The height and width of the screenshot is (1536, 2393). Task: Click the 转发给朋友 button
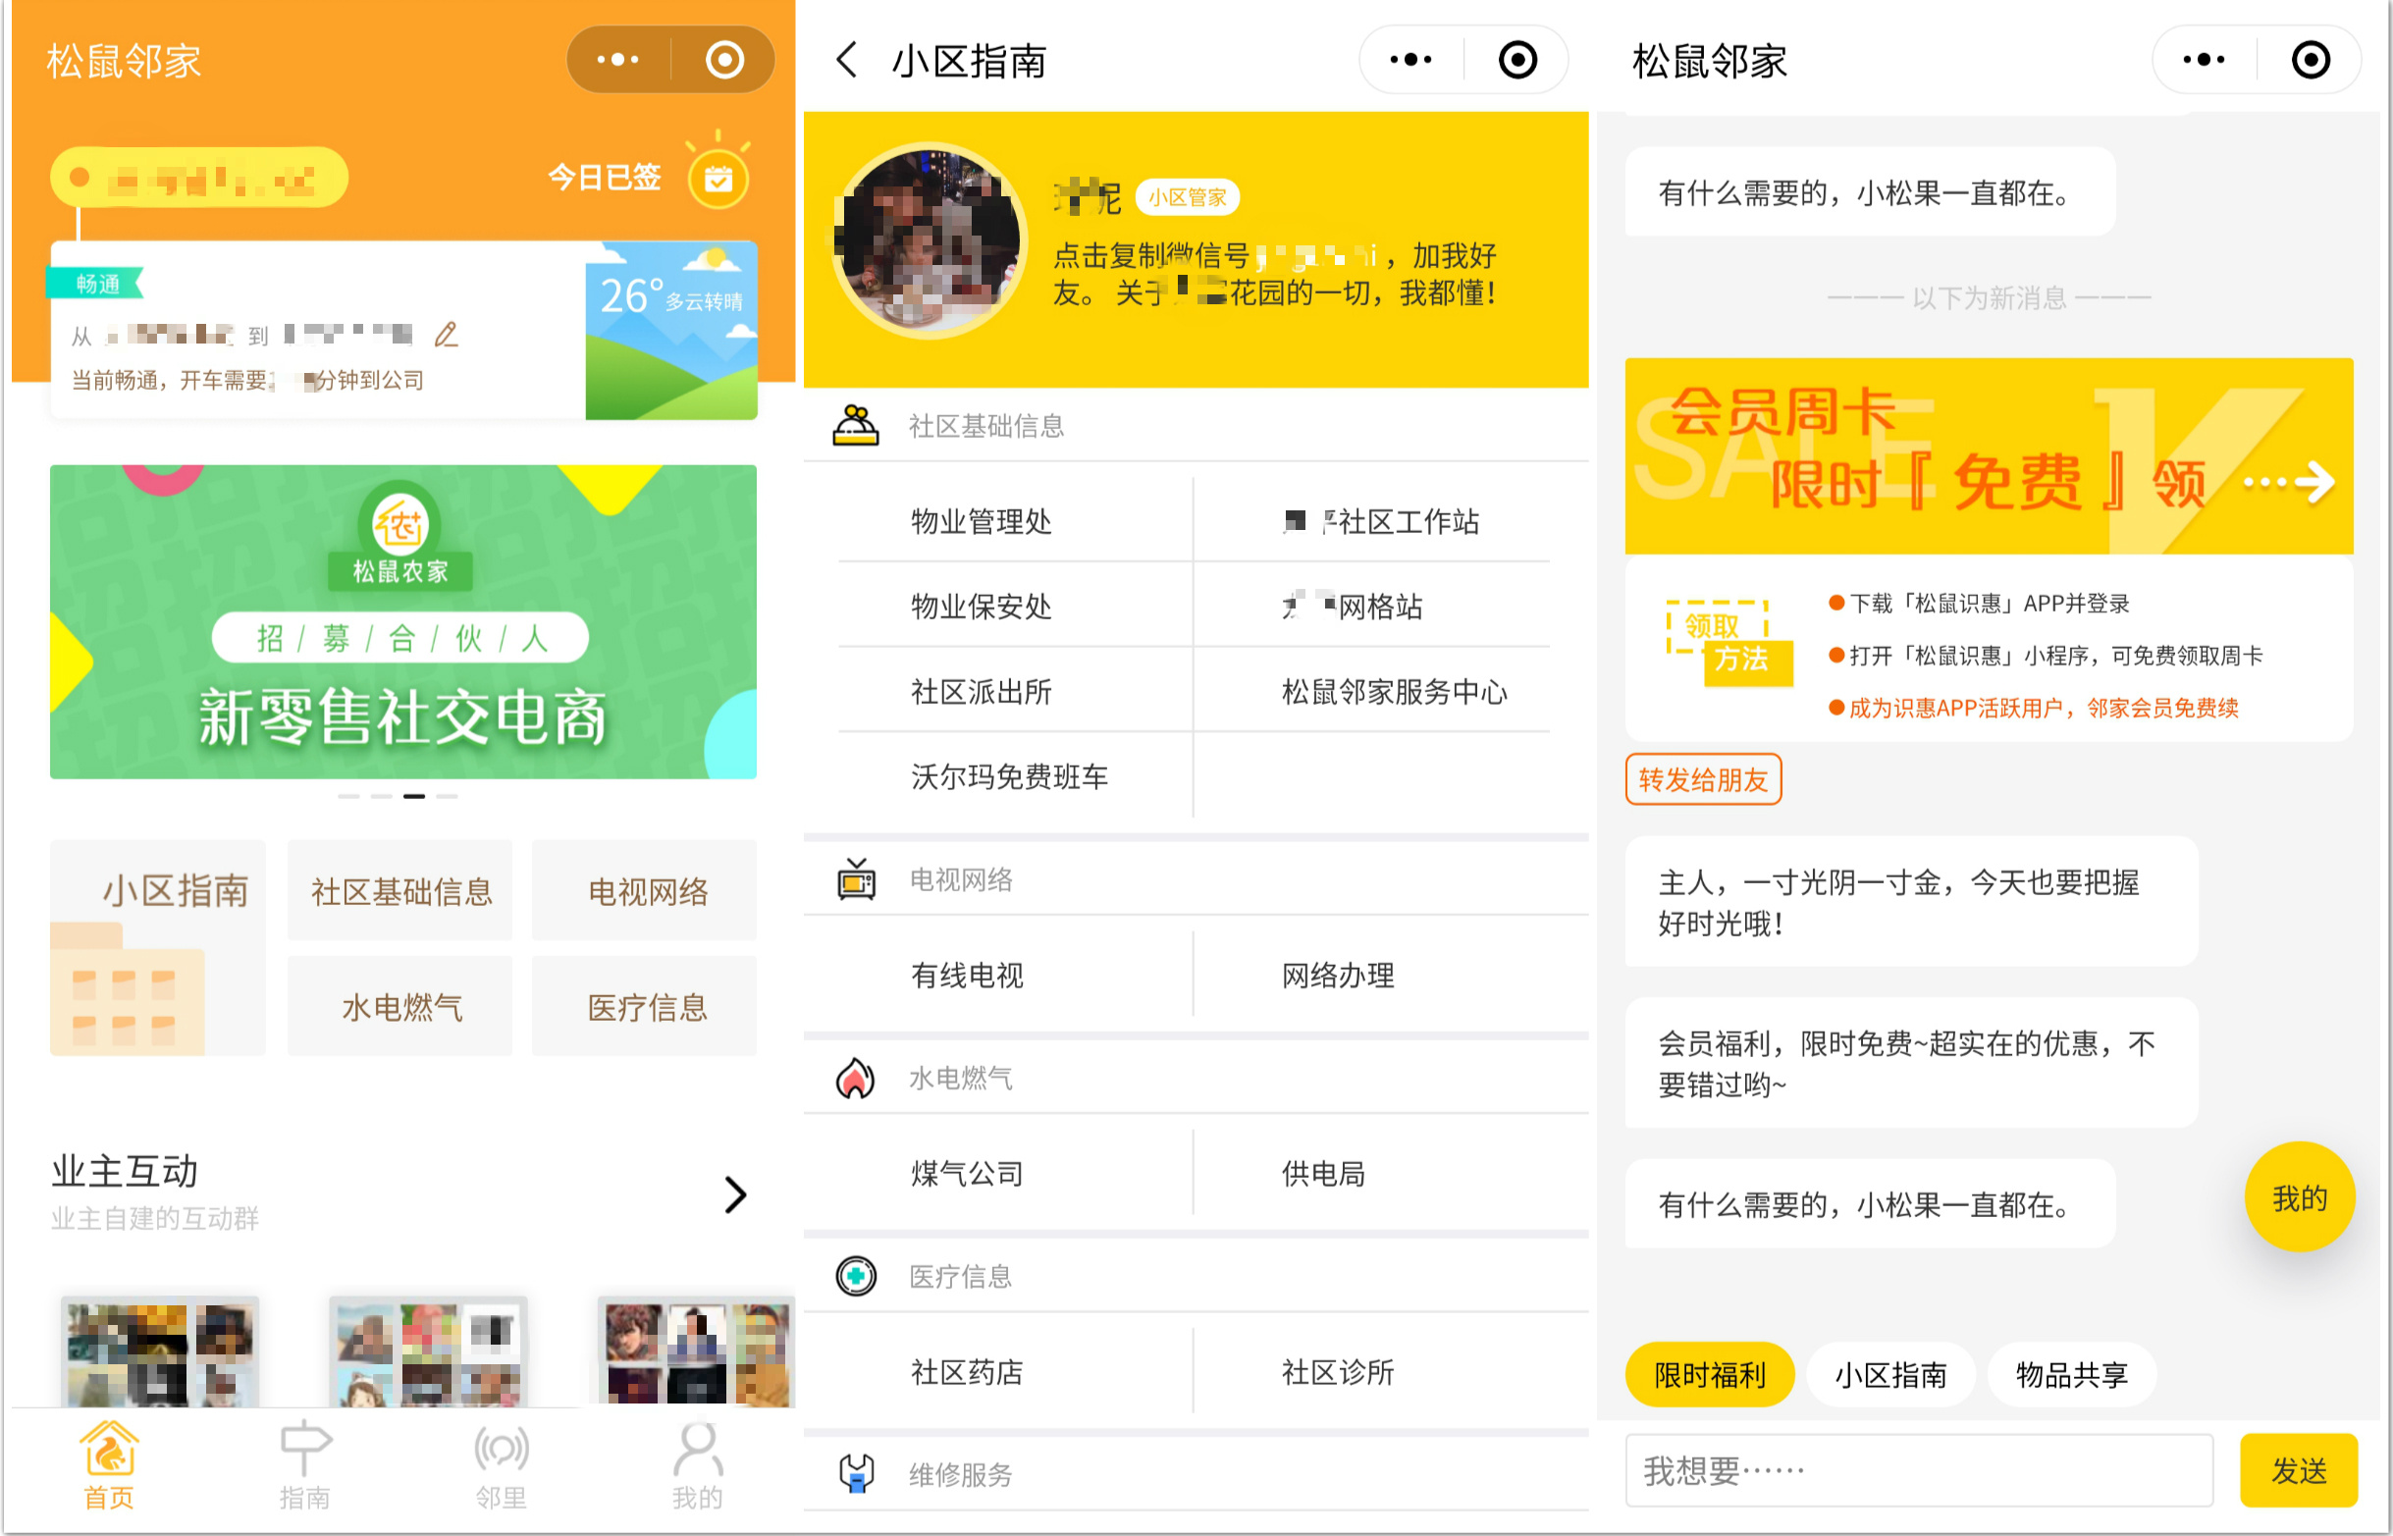pyautogui.click(x=1703, y=779)
